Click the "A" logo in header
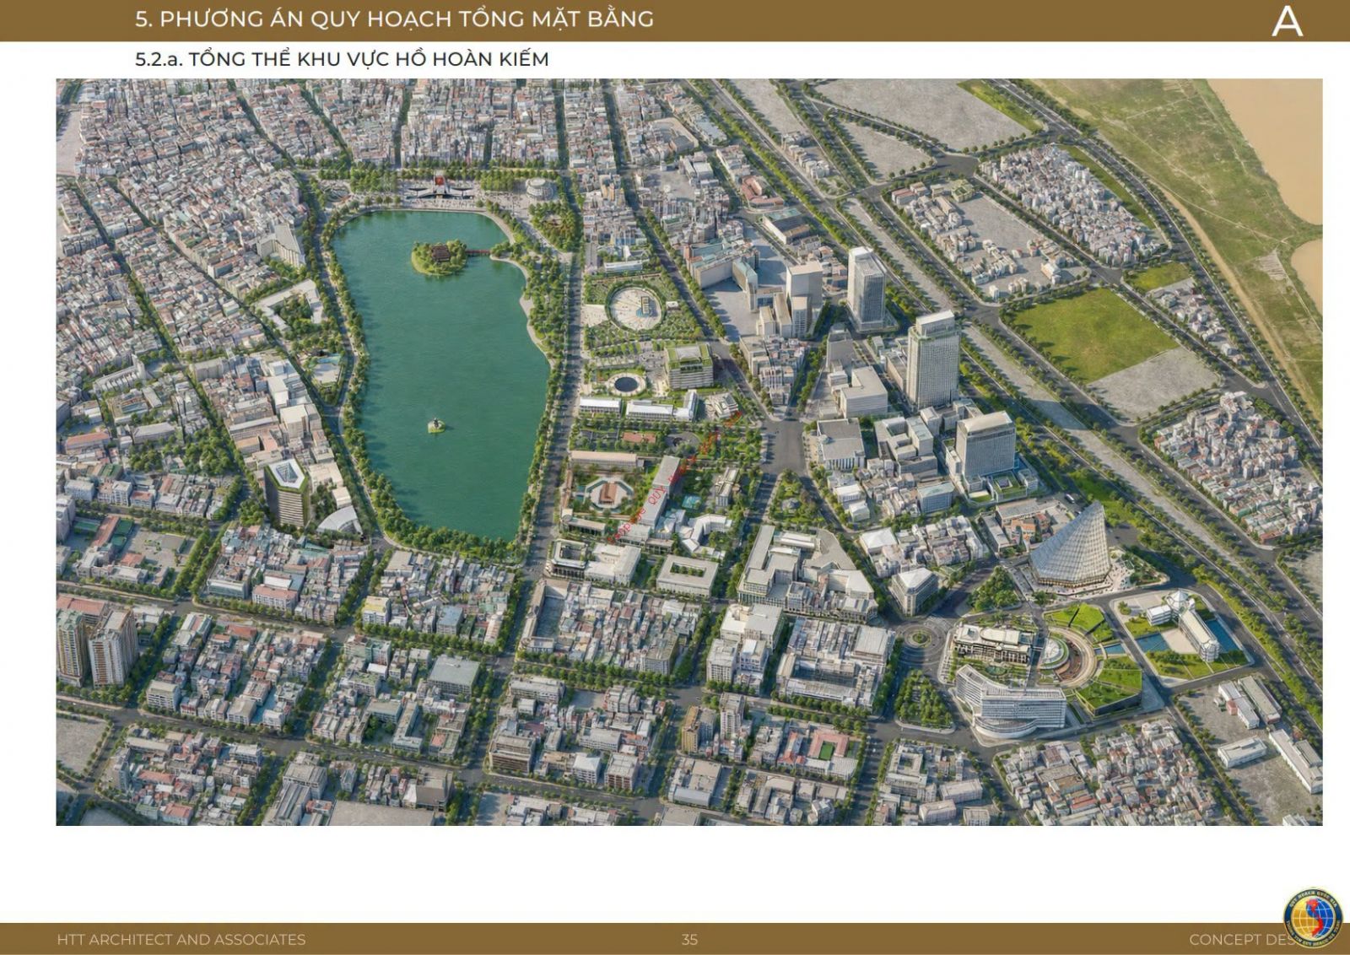Viewport: 1350px width, 955px height. point(1287,20)
